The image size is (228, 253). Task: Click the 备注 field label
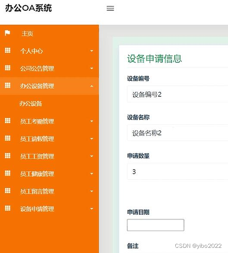[x=133, y=246]
